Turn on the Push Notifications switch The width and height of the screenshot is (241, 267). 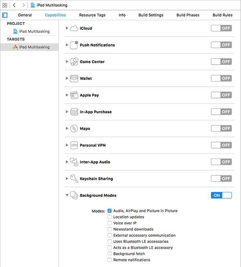tap(221, 45)
